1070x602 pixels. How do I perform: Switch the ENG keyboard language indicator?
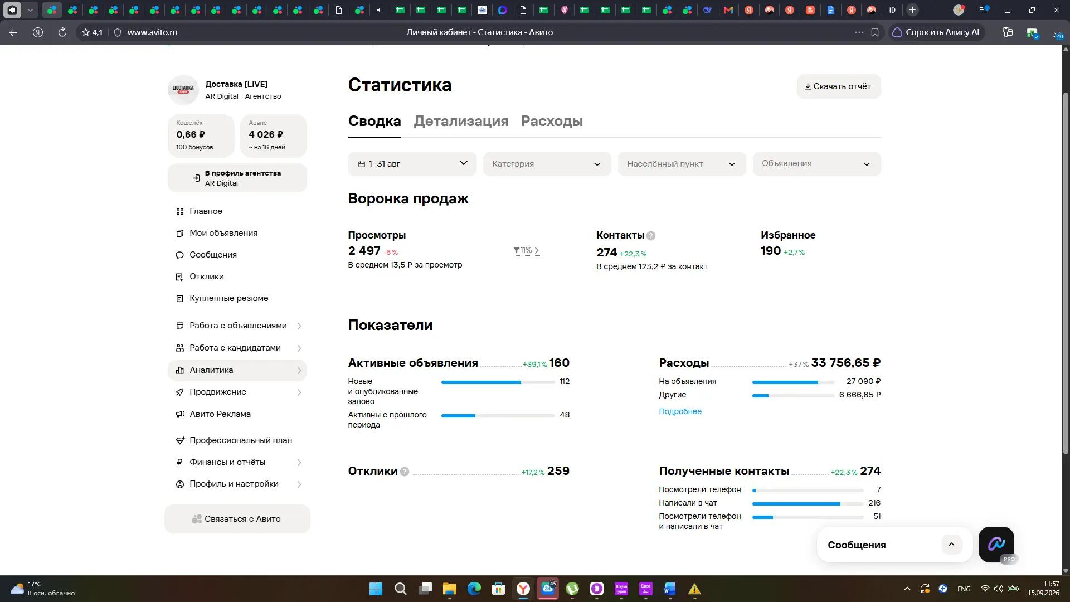(964, 589)
